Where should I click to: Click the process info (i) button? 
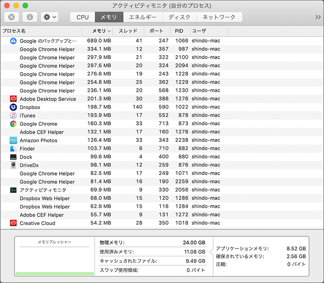point(30,17)
